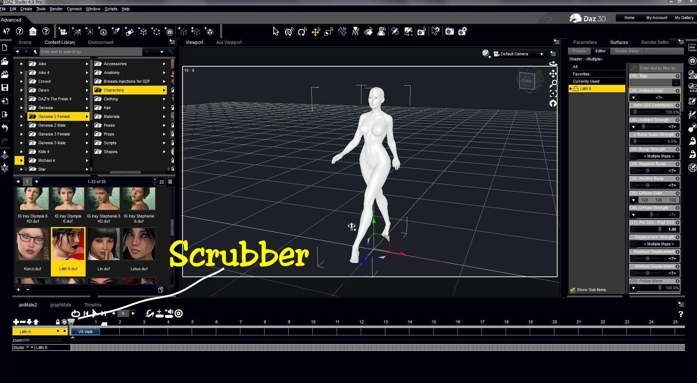This screenshot has width=697, height=383.
Task: Open the Shader Baker page
Action: pyautogui.click(x=627, y=51)
